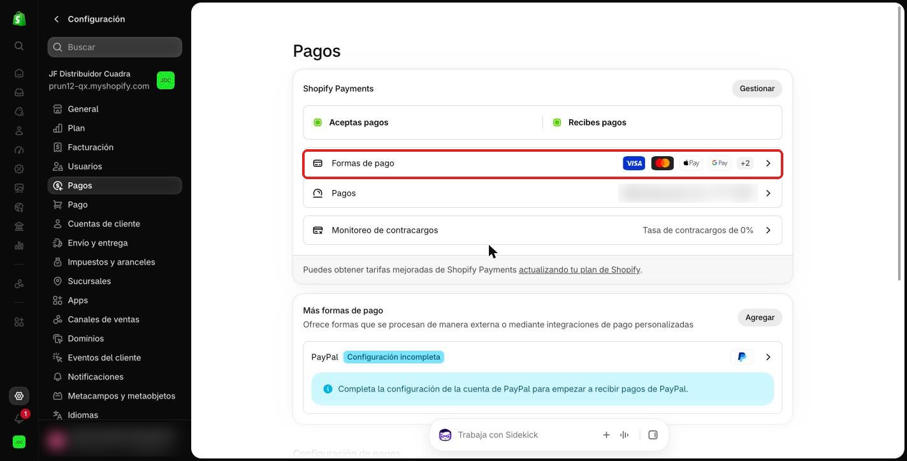
Task: Click the JDC store avatar badge
Action: pyautogui.click(x=166, y=80)
